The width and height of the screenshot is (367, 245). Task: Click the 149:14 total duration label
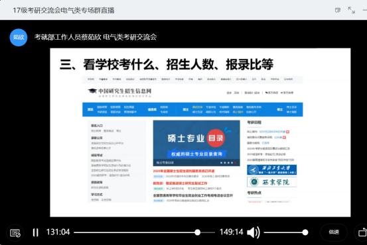[x=231, y=232]
